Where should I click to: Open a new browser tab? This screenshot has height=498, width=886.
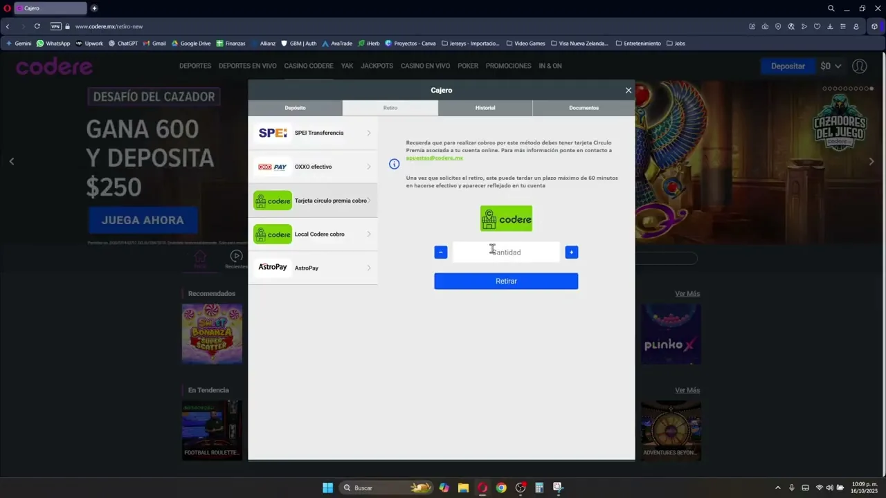94,8
